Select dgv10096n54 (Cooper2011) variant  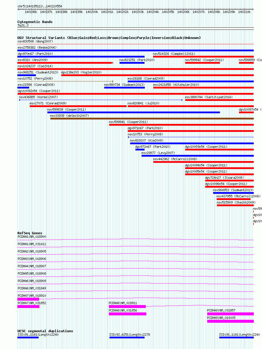tap(229, 187)
